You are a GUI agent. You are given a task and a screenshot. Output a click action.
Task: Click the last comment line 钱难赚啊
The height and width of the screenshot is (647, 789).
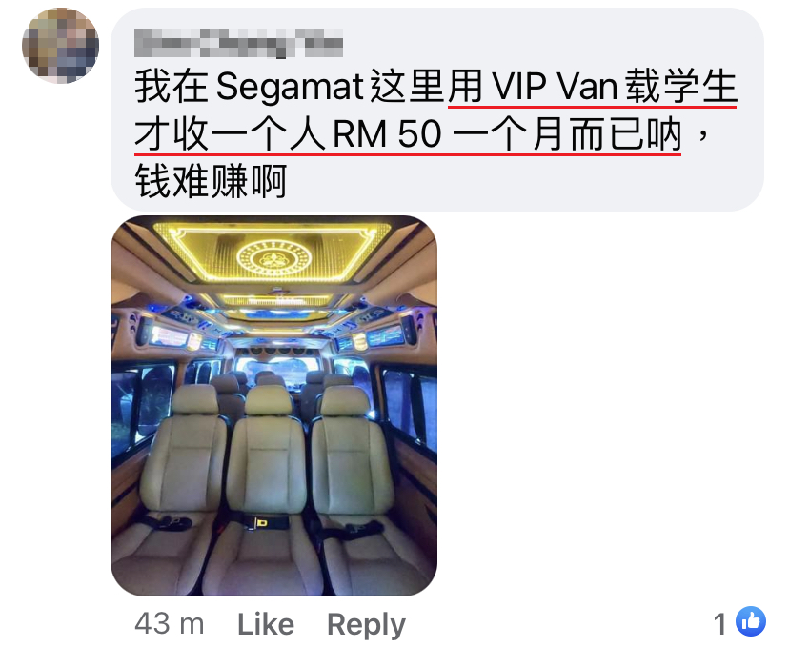click(x=211, y=181)
